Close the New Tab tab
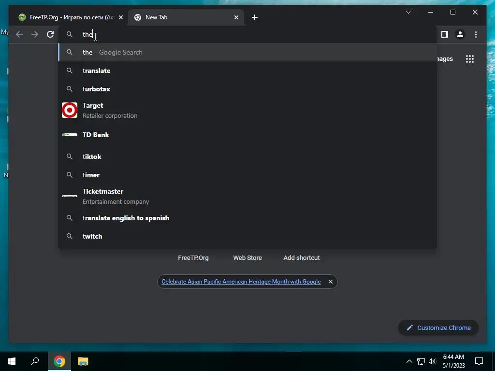The image size is (495, 371). click(x=236, y=17)
